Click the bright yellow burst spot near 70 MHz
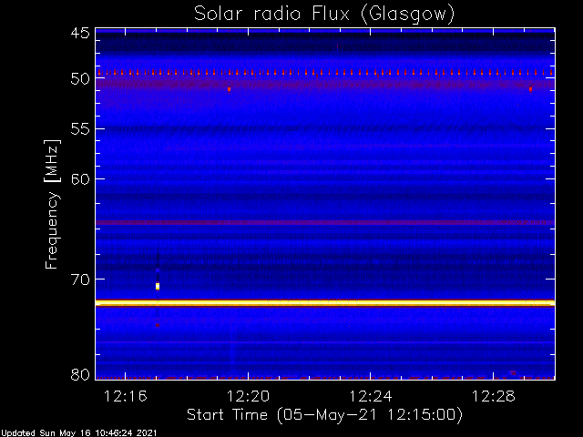Viewport: 583px width, 437px height. point(158,286)
